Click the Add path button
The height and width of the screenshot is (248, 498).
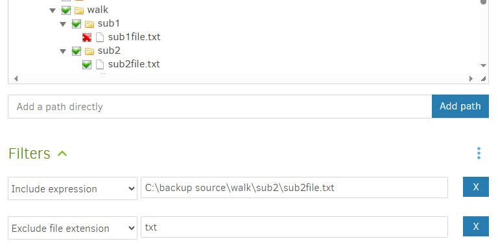(460, 106)
